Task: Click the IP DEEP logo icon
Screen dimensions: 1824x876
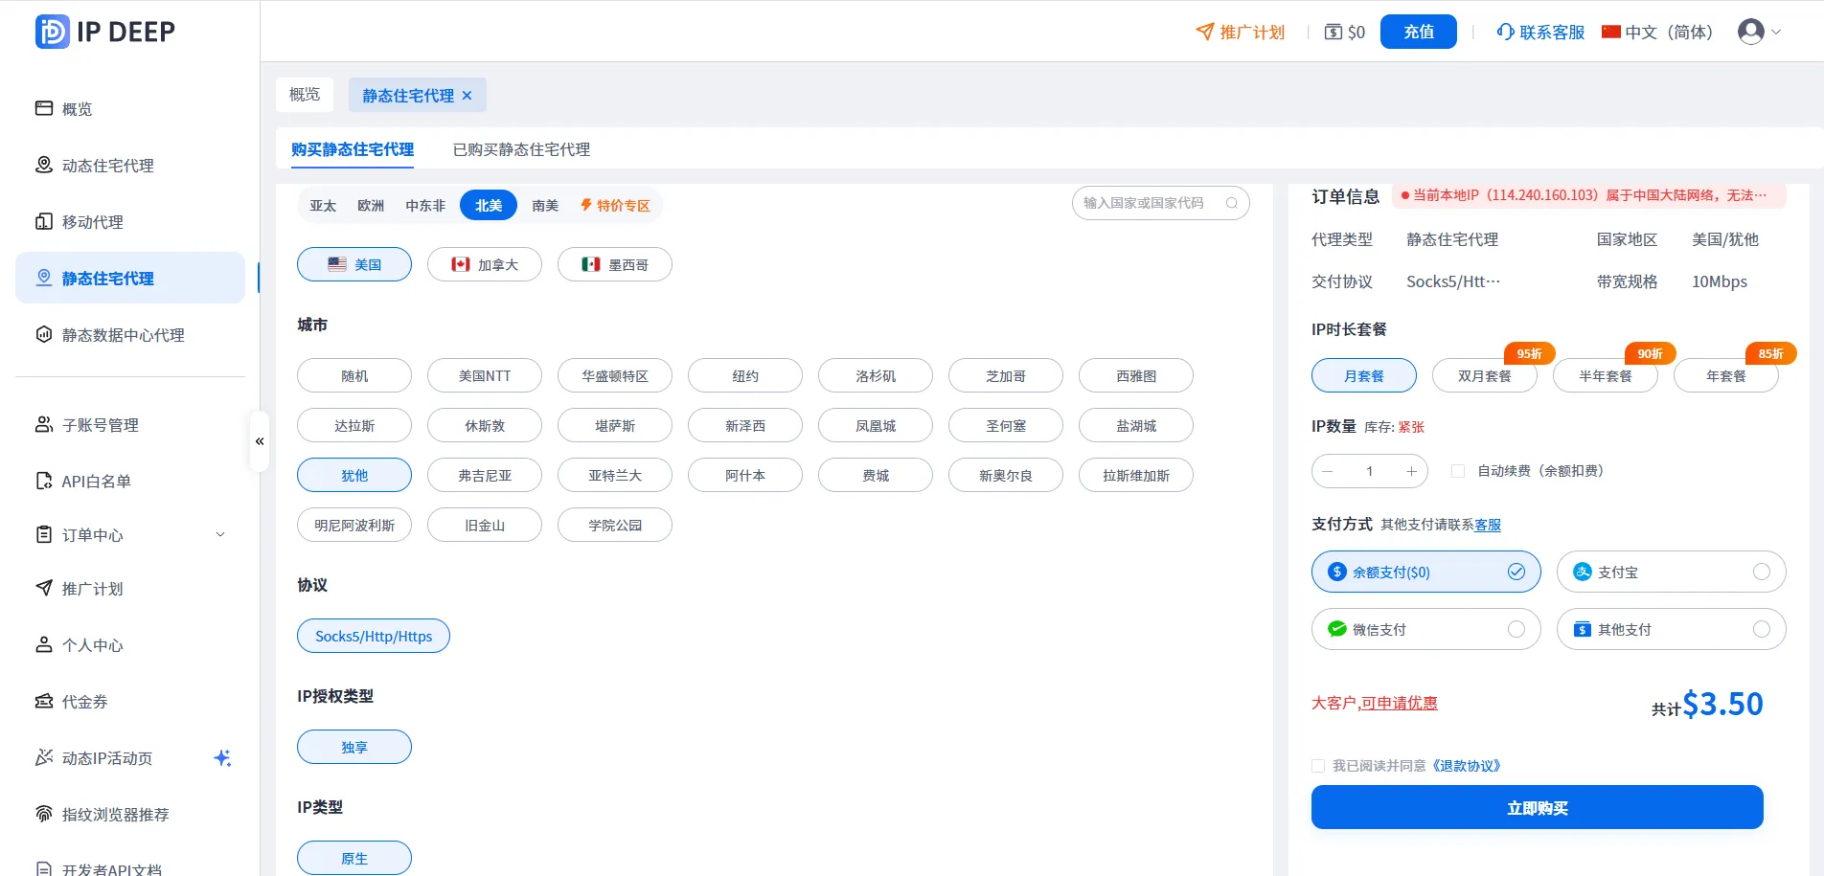Action: pos(52,32)
